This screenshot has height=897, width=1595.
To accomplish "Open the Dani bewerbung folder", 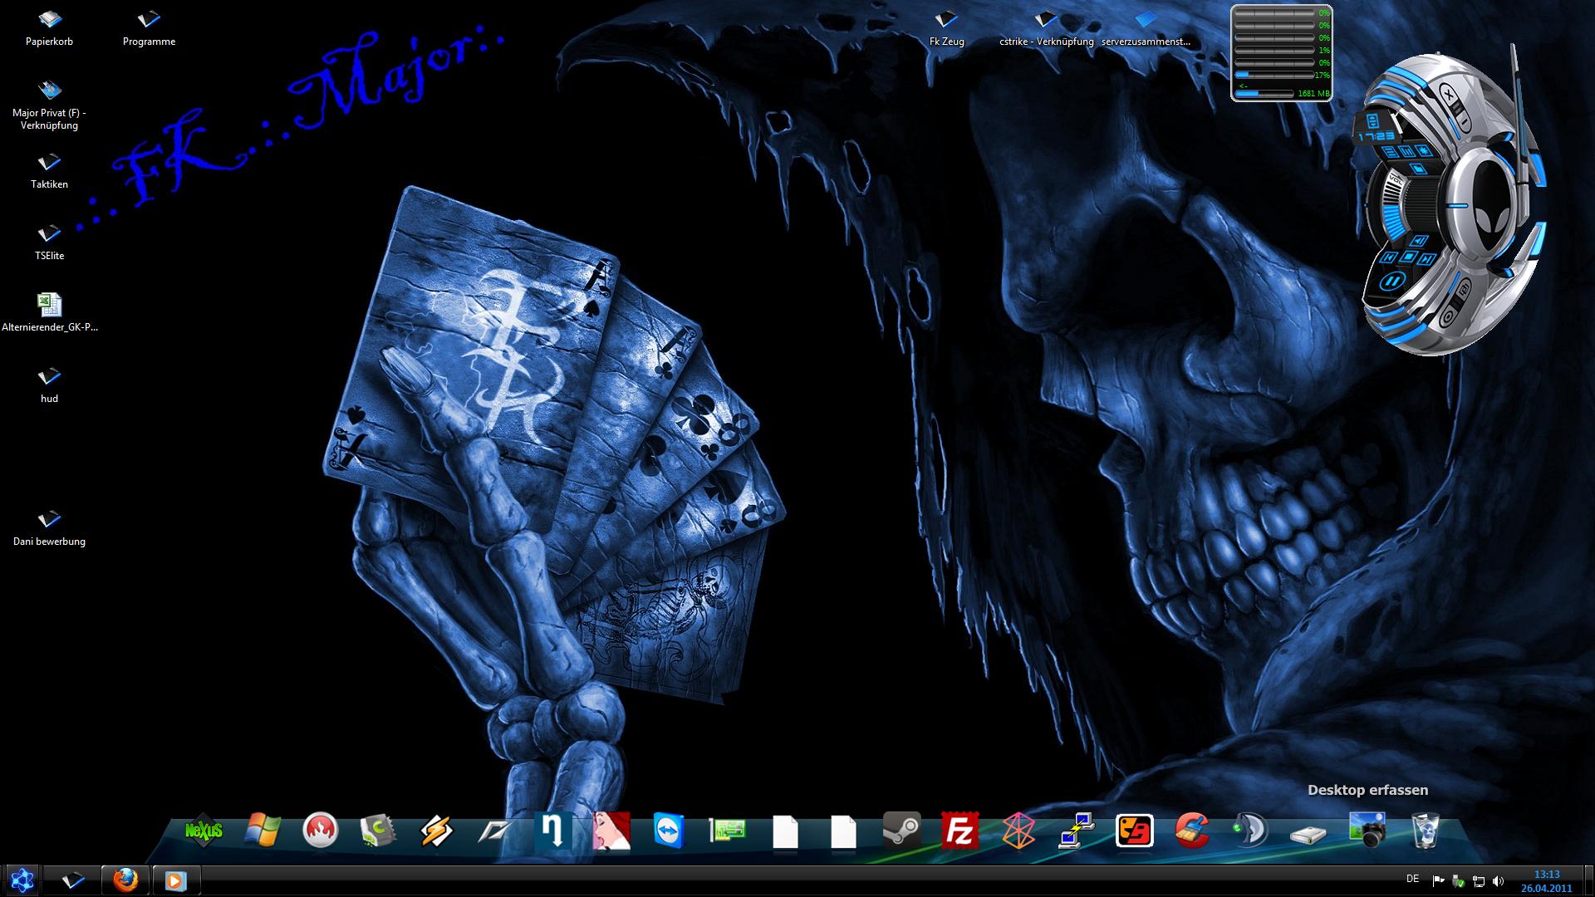I will click(x=49, y=528).
